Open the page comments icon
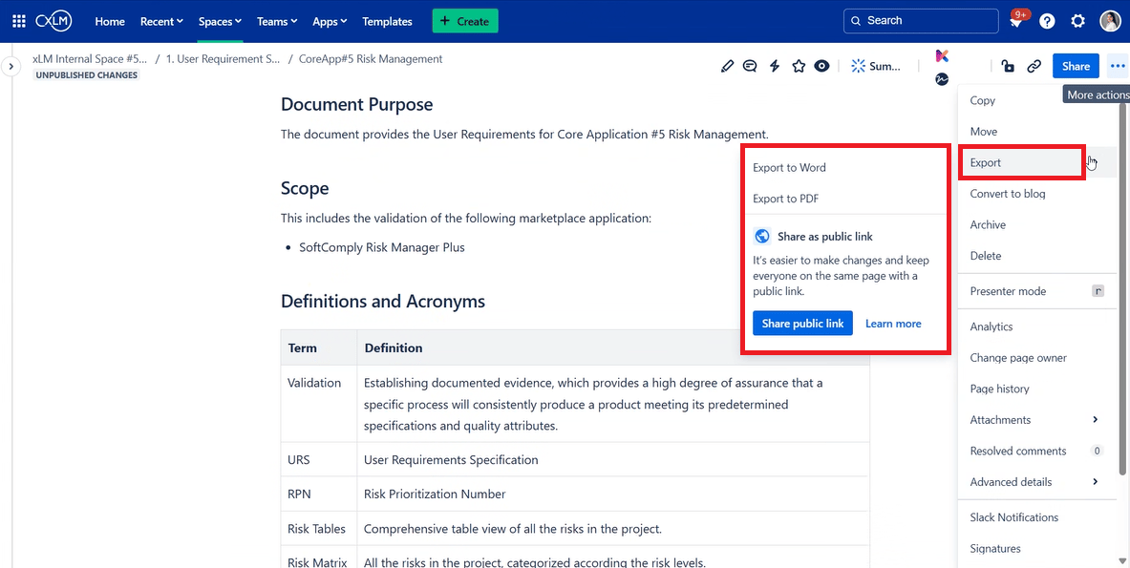Image resolution: width=1130 pixels, height=568 pixels. [751, 66]
